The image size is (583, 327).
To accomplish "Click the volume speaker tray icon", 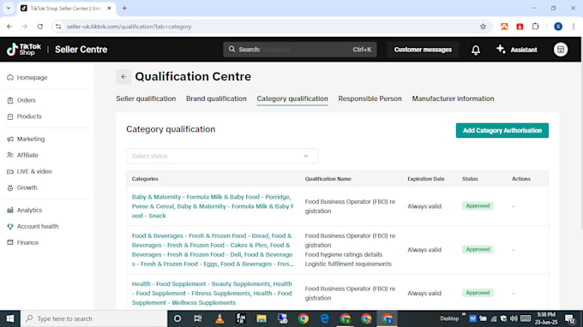I will [x=514, y=318].
